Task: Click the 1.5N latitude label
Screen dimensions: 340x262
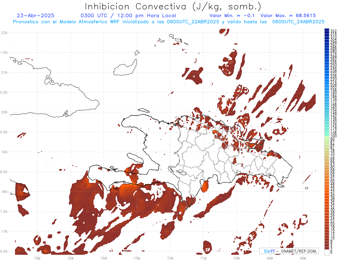Action: (4, 53)
